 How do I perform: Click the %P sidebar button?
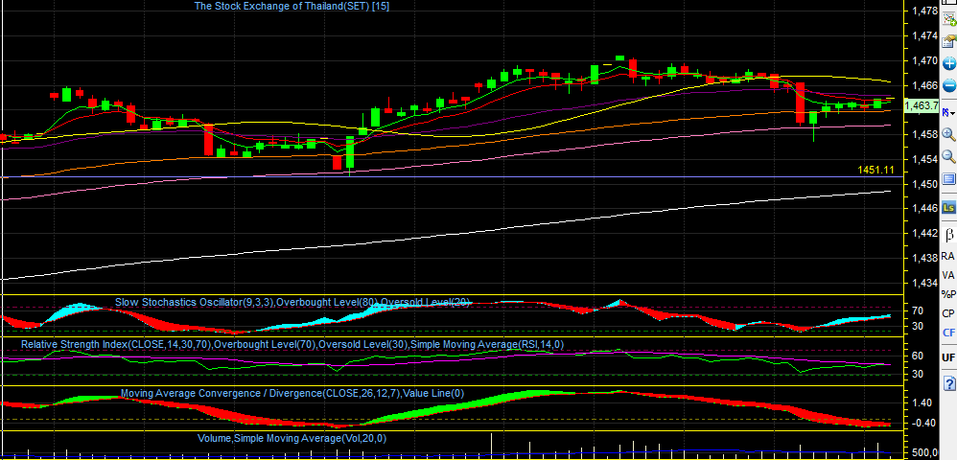(948, 294)
